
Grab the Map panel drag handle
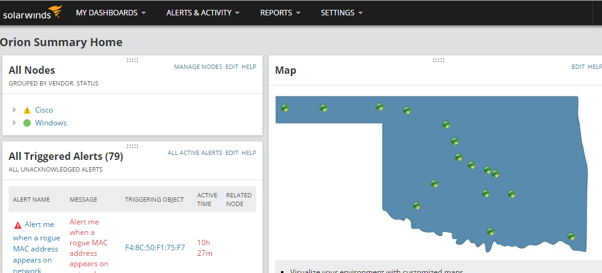pos(439,60)
